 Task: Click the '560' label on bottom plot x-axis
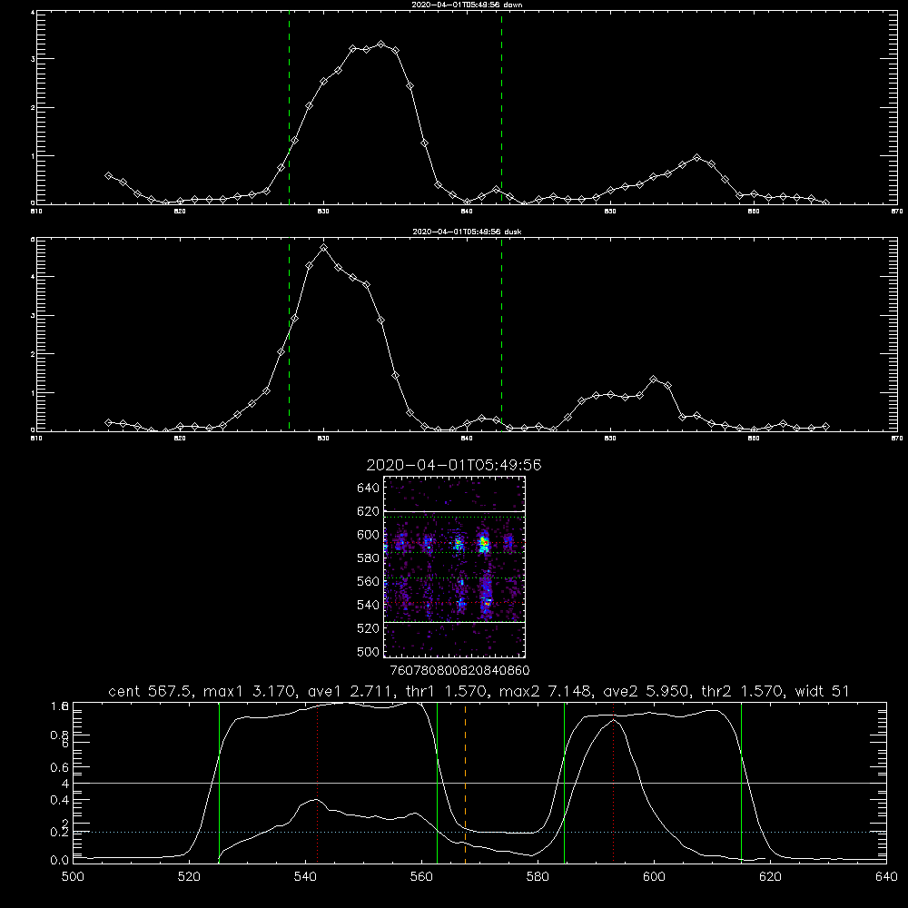[421, 877]
